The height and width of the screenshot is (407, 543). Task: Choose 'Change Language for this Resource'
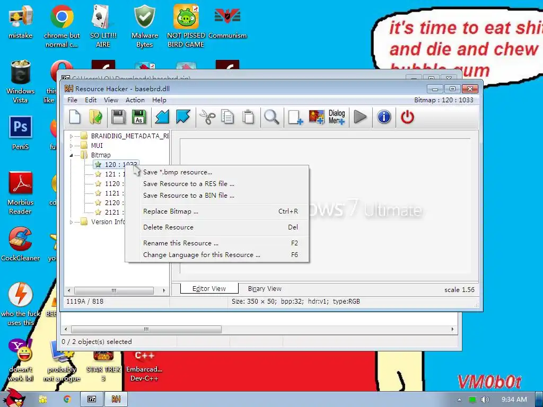pyautogui.click(x=217, y=255)
